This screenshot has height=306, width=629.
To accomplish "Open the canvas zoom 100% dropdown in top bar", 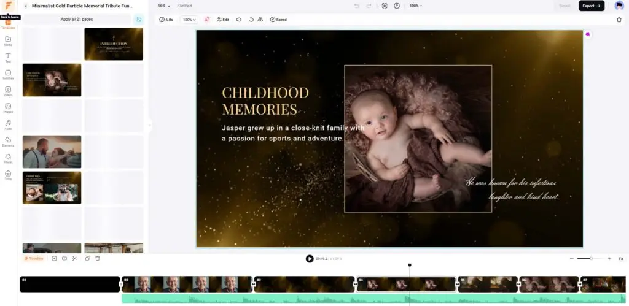I will (416, 6).
